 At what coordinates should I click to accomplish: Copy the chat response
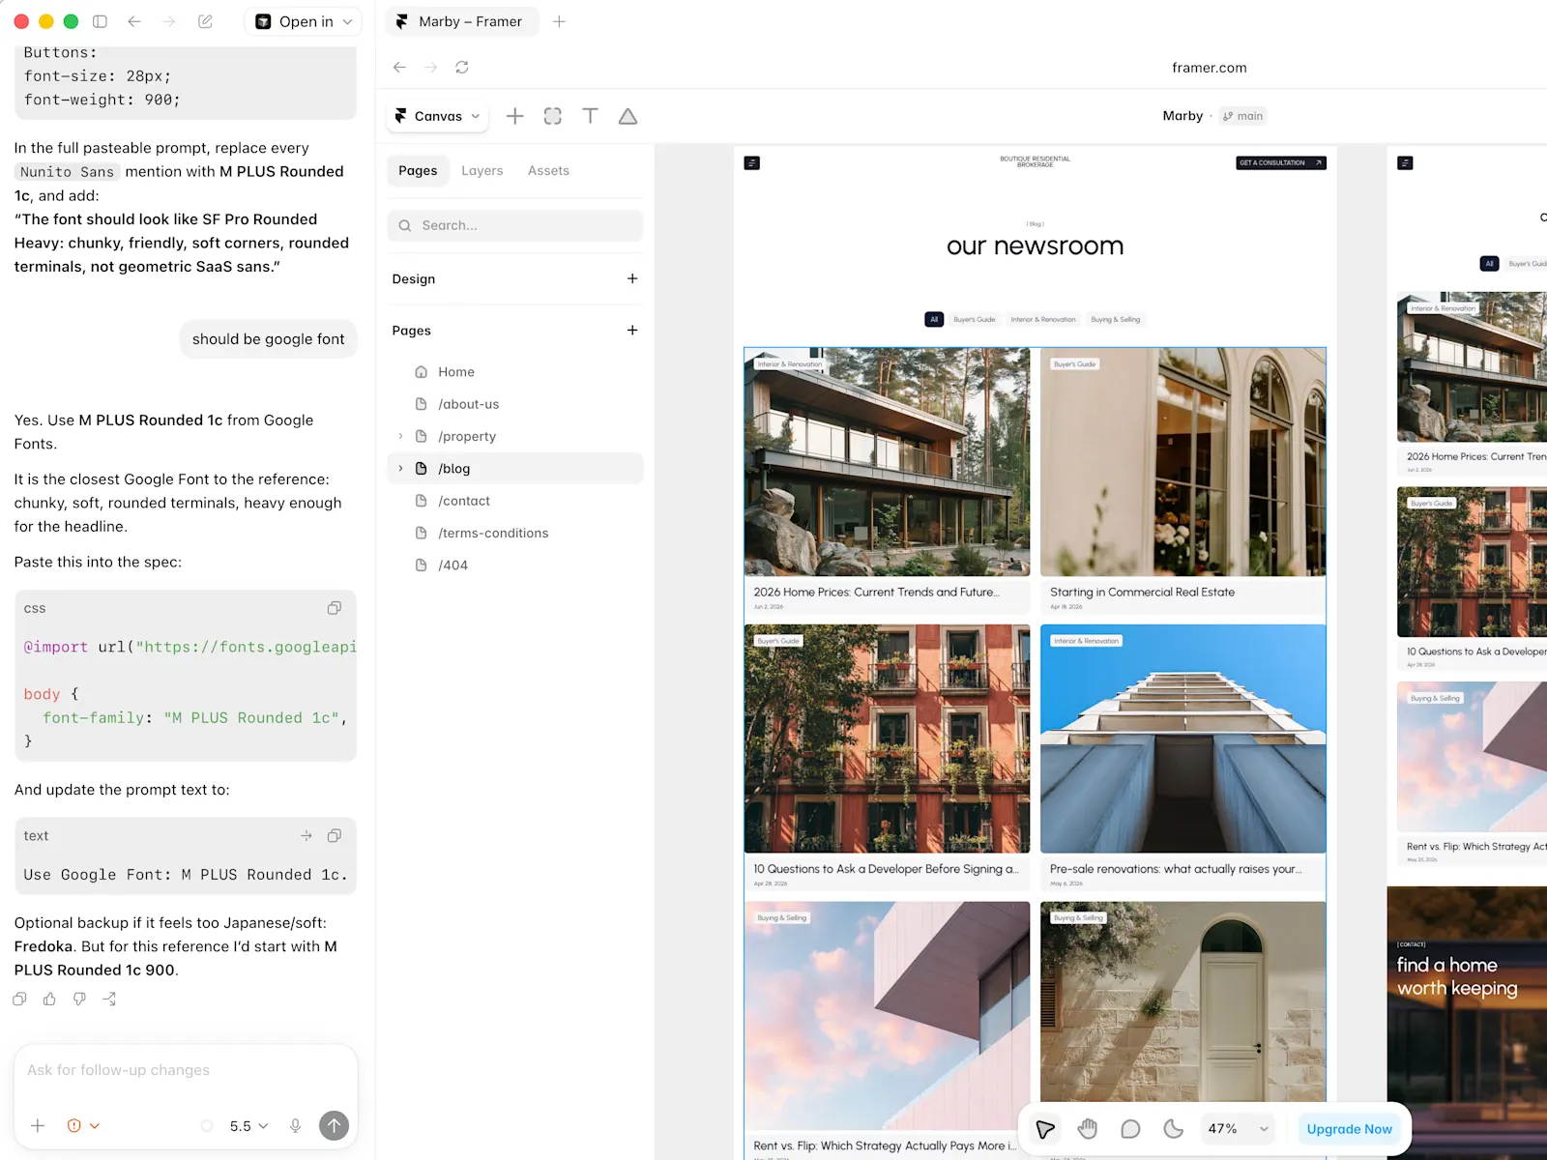(19, 1000)
